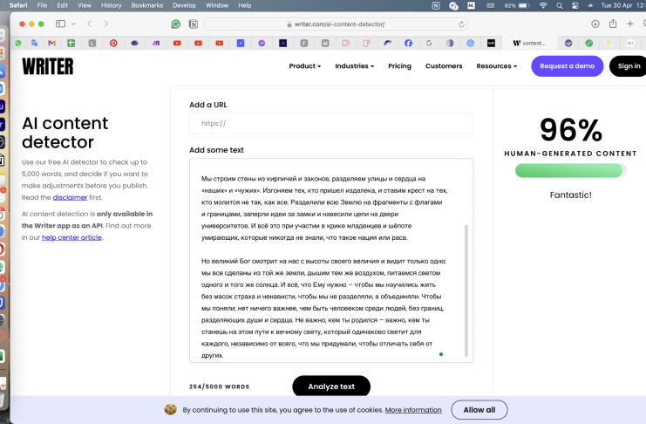This screenshot has width=646, height=424.
Task: Expand the Product menu
Action: click(304, 66)
